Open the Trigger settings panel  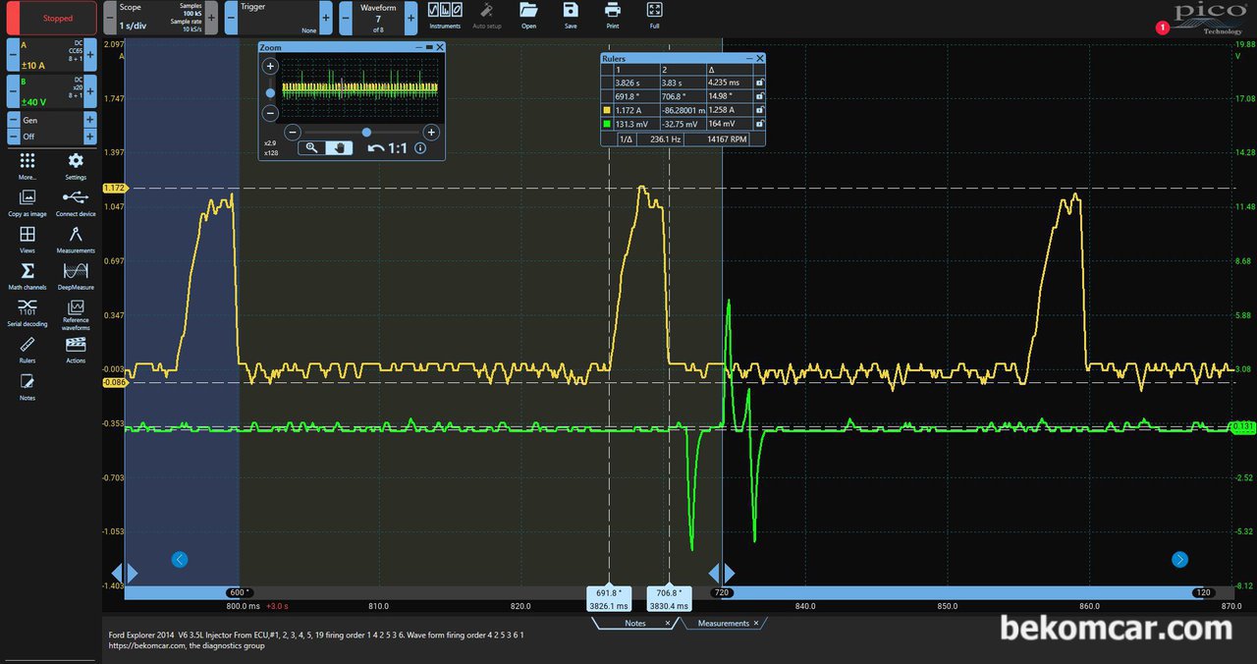pos(279,18)
